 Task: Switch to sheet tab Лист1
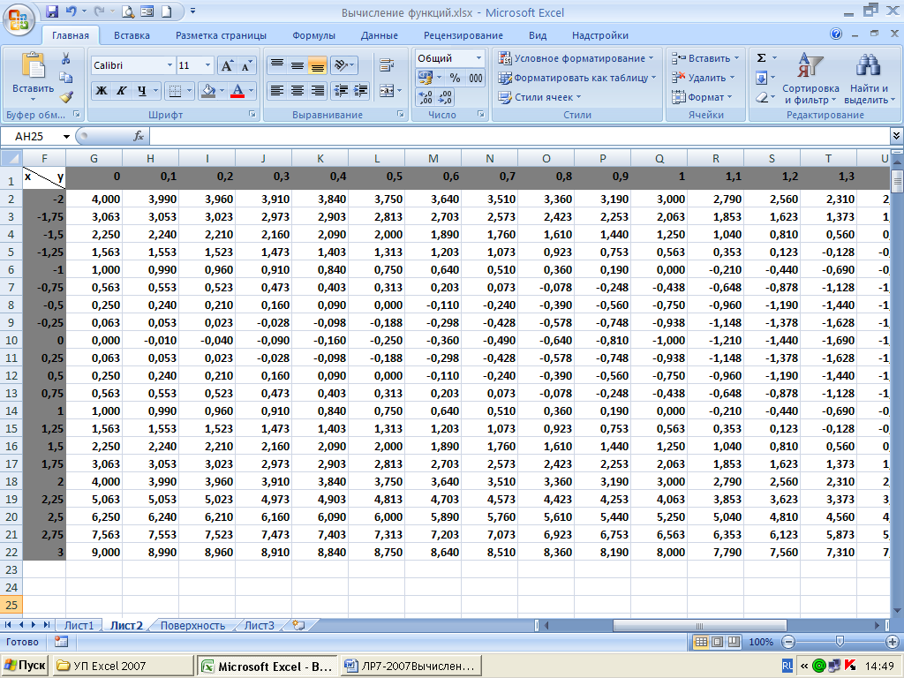click(79, 626)
